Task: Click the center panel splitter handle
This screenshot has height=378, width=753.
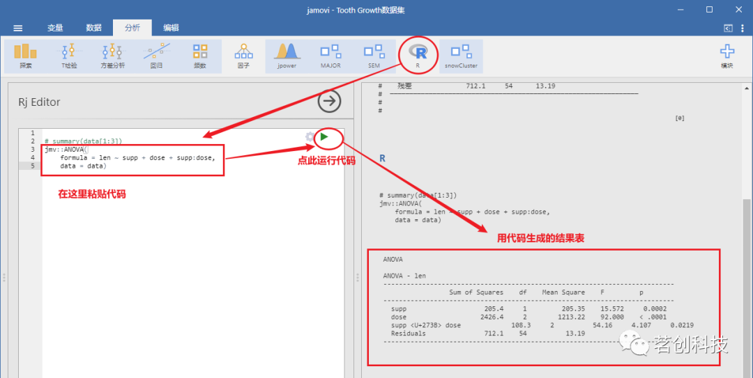Action: [357, 277]
